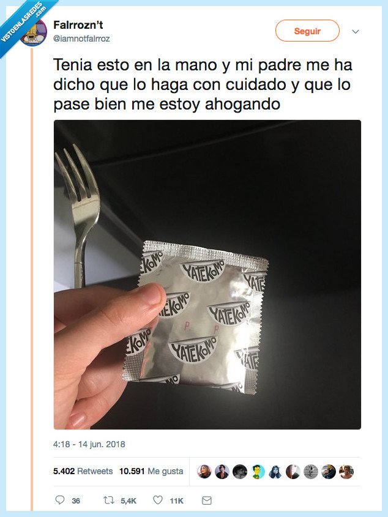Click the 11K likes count
This screenshot has height=517, width=388.
click(x=176, y=501)
